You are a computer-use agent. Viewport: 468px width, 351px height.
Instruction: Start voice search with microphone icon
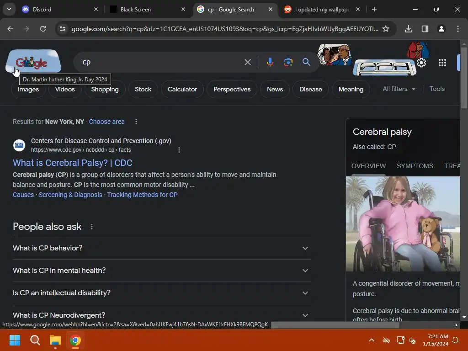tap(270, 62)
